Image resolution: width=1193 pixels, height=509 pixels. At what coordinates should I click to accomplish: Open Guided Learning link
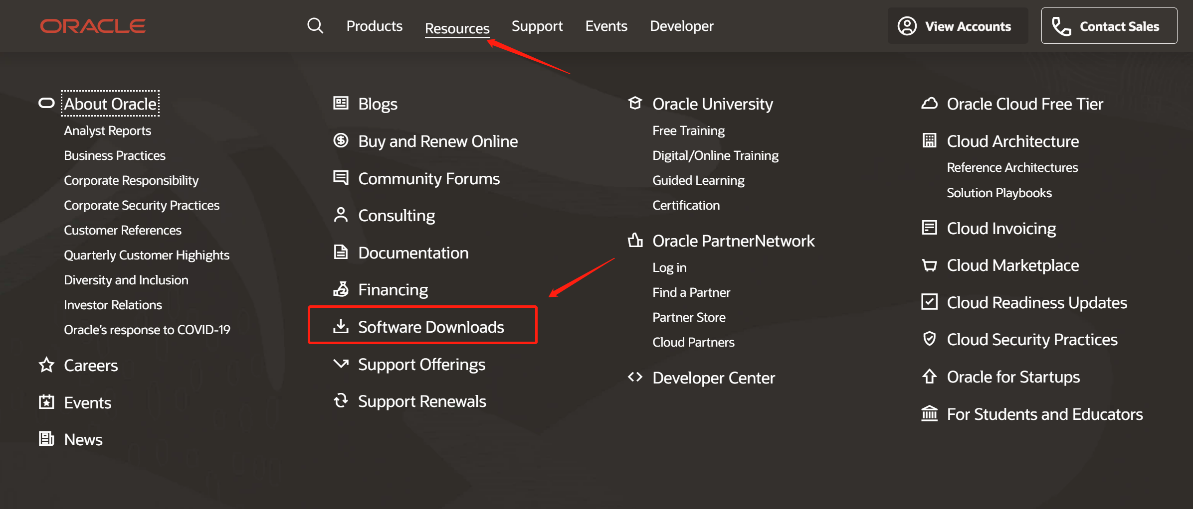(699, 180)
